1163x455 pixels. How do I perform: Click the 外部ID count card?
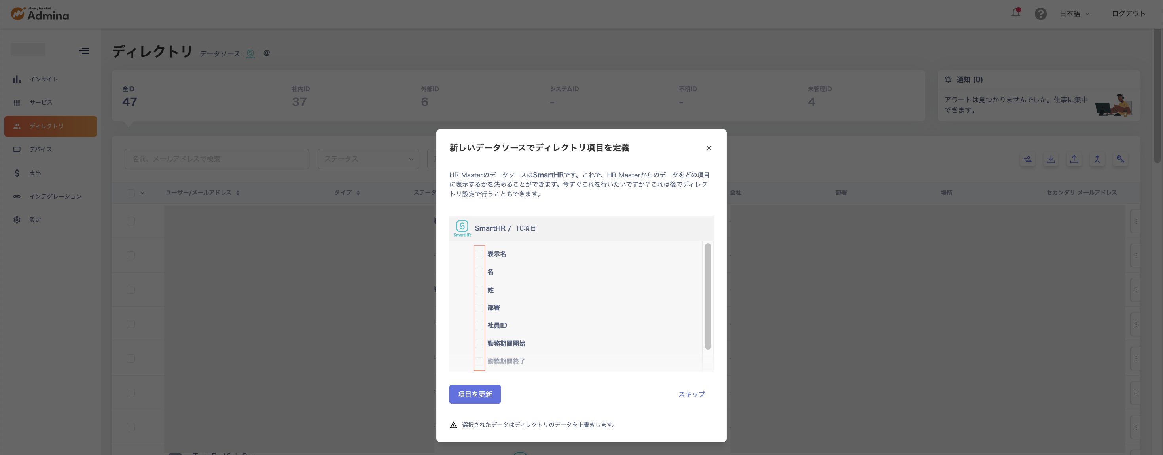(429, 96)
